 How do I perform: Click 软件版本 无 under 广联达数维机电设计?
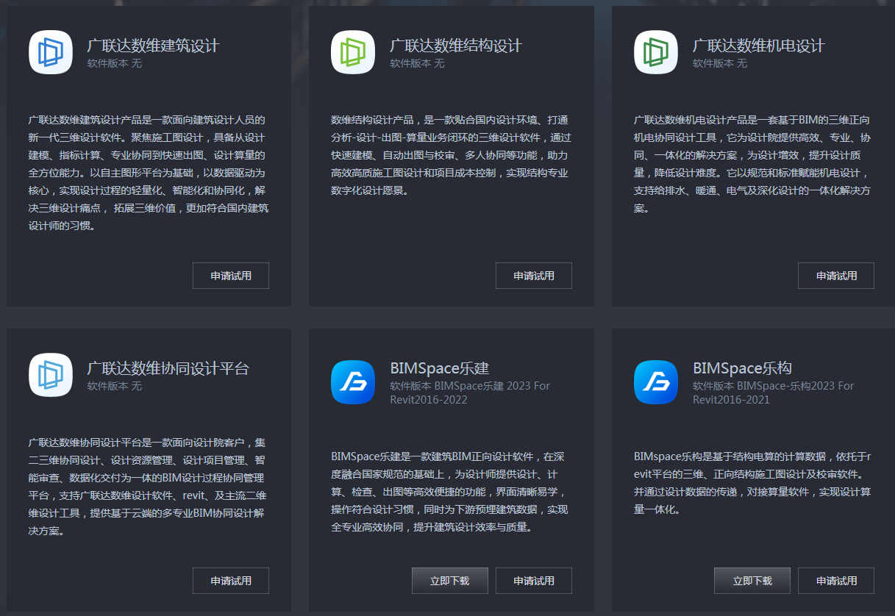click(721, 63)
